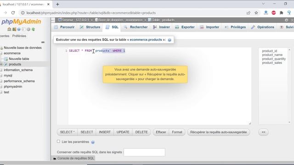Select the SQL tab

[112, 27]
